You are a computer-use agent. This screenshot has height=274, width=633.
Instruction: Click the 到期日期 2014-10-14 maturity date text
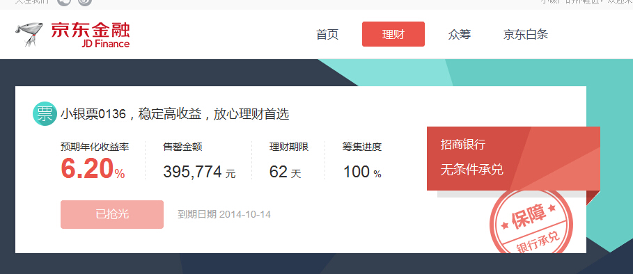[224, 214]
